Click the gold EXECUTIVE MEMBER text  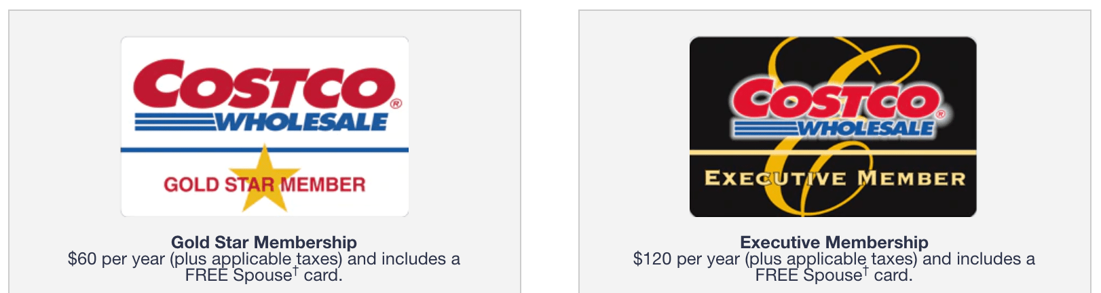(835, 178)
